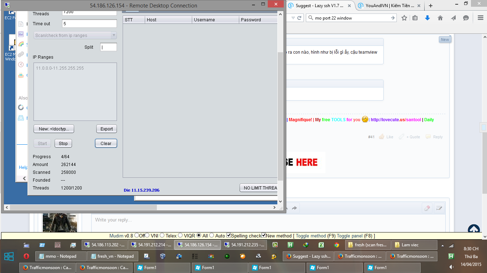
Task: Submit the search with the go arrow
Action: tap(393, 18)
